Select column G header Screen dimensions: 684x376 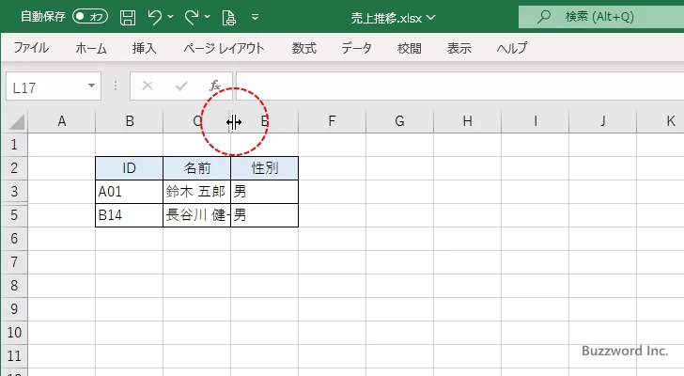(x=399, y=121)
